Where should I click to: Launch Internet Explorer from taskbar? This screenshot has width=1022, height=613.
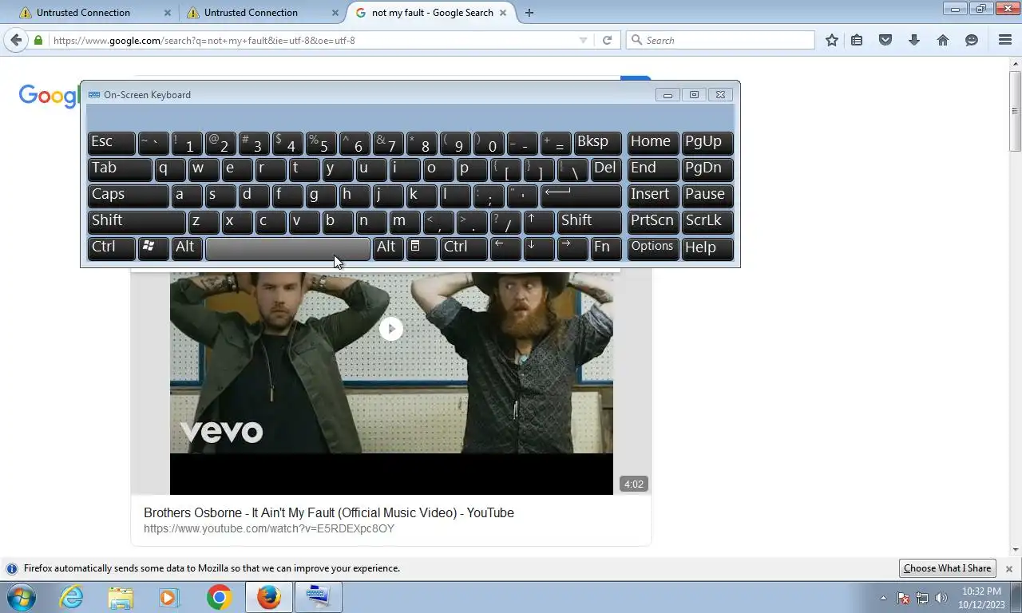[x=72, y=597]
